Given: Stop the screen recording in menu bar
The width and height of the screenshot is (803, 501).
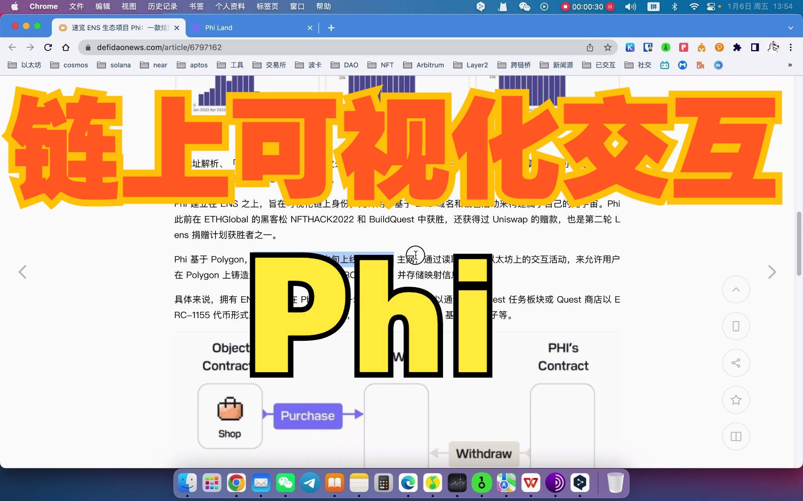Looking at the screenshot, I should tap(565, 6).
